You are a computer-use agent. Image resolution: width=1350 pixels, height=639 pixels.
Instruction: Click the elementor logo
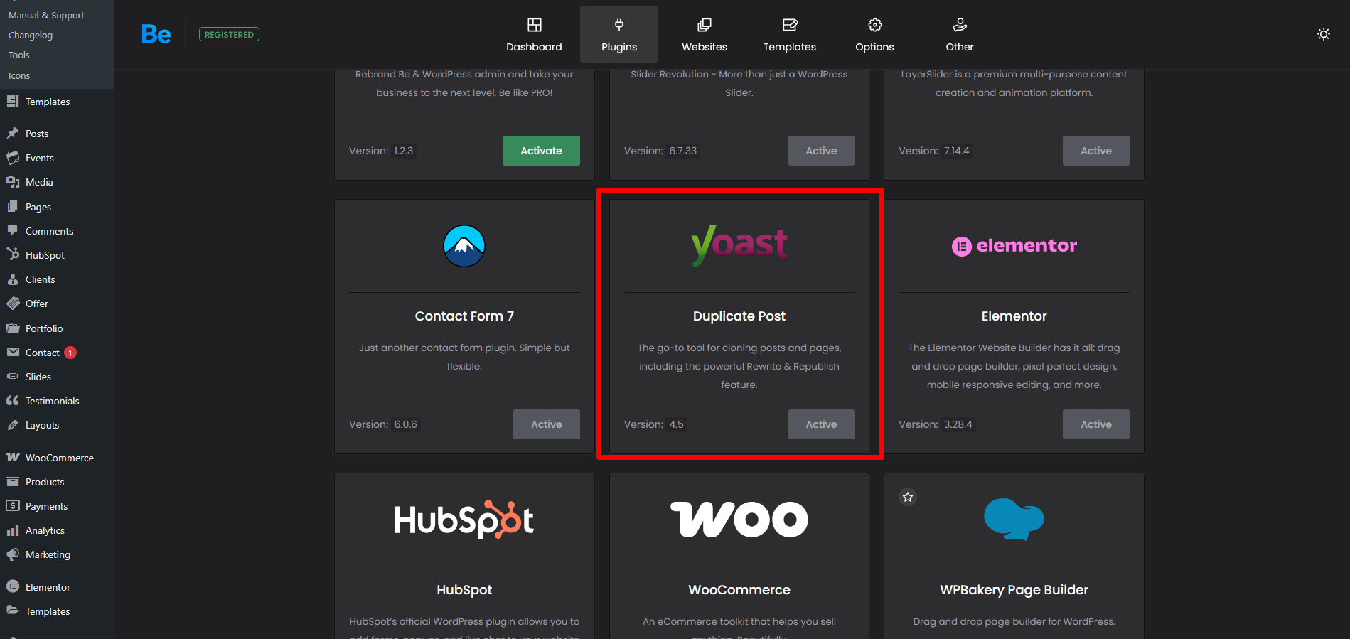[x=1014, y=246]
